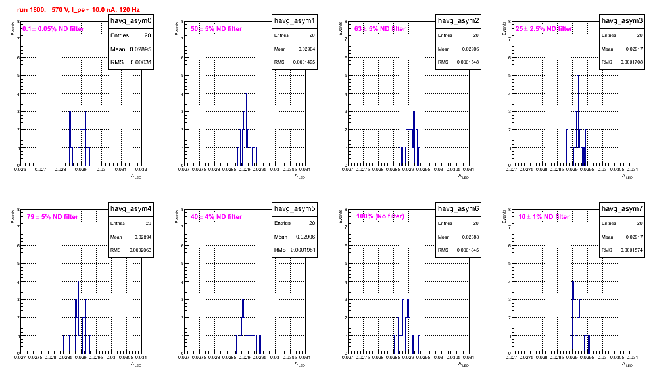Click RMS 0.0001708 in havg_asym3 stats
The height and width of the screenshot is (376, 655).
622,62
